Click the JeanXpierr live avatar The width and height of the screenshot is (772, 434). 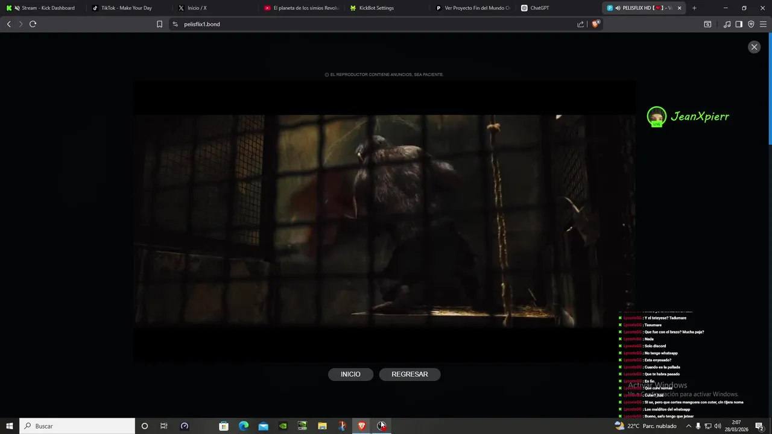pos(657,116)
